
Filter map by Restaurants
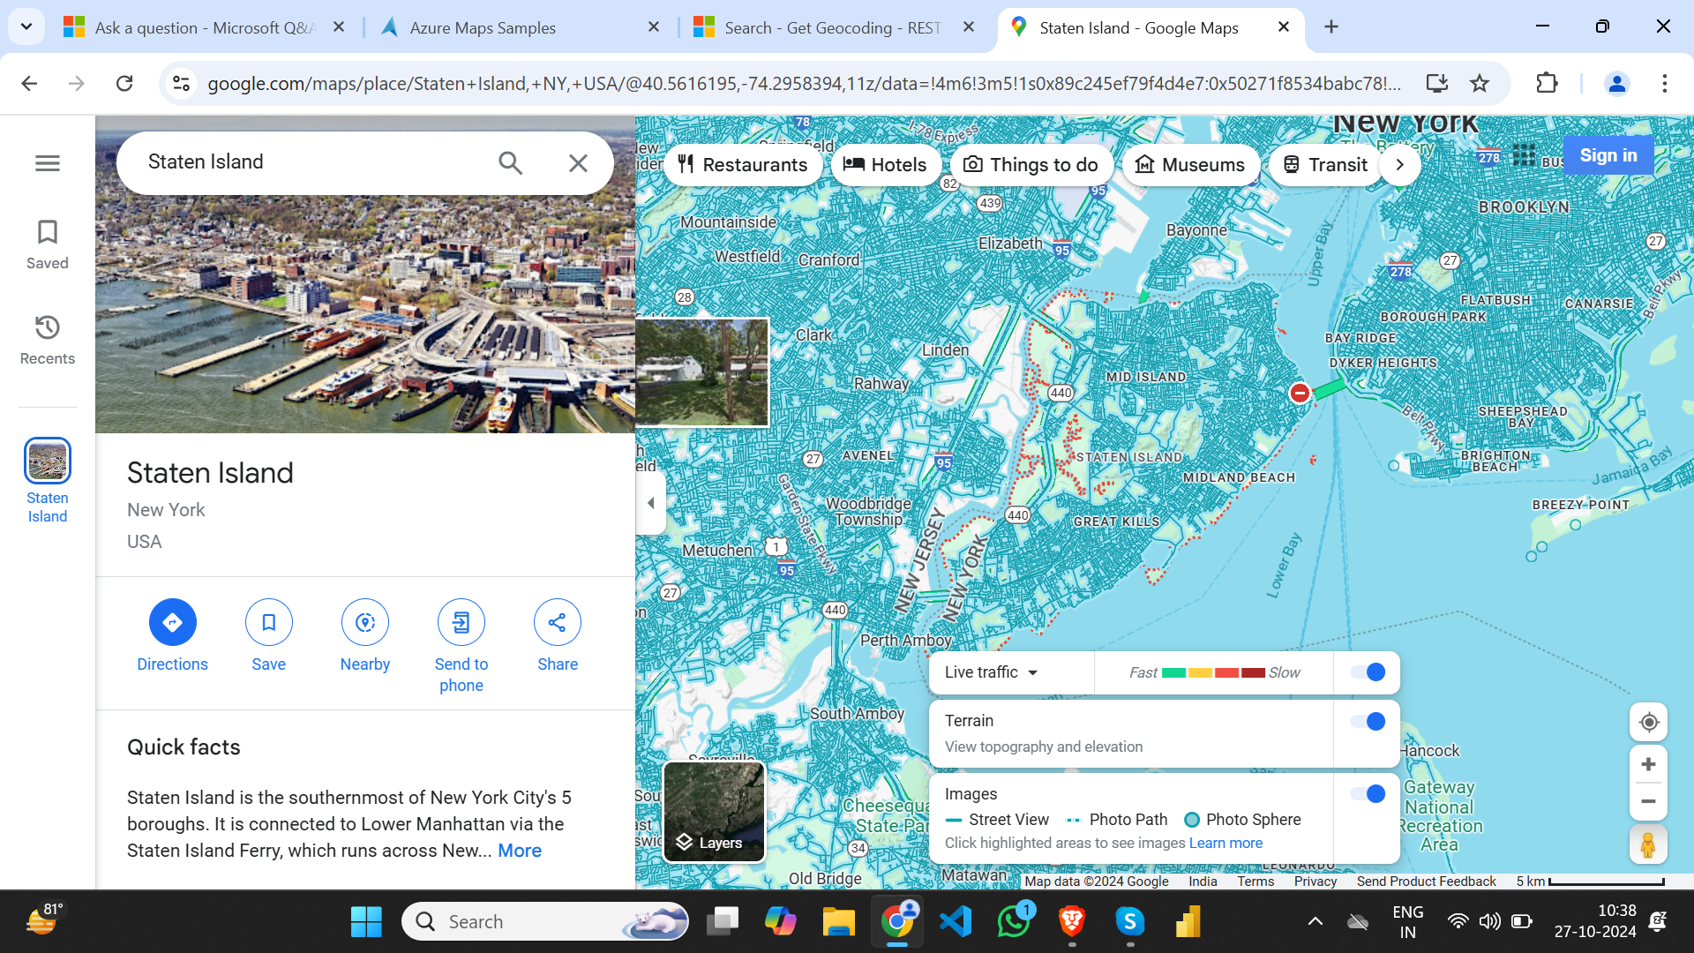pyautogui.click(x=743, y=165)
